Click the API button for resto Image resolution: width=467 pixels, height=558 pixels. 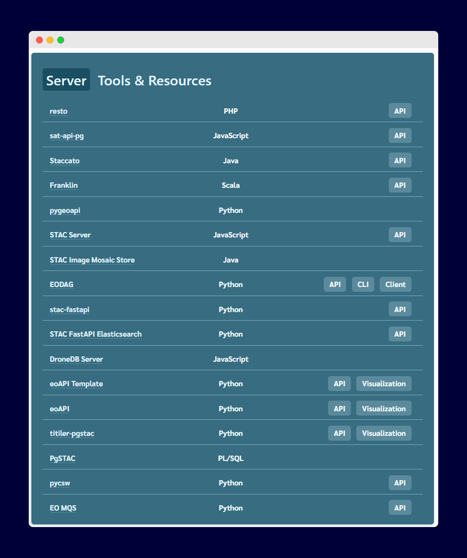pyautogui.click(x=400, y=110)
